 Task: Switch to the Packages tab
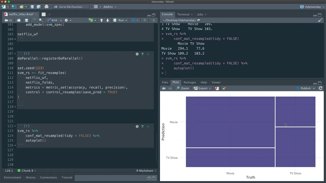pyautogui.click(x=190, y=82)
